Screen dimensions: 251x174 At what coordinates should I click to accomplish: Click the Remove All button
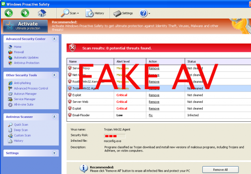coord(220,170)
